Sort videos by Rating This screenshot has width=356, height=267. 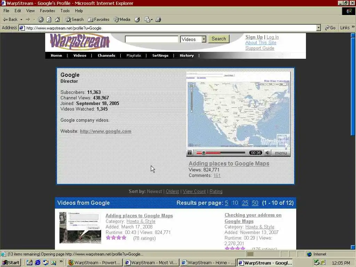[x=216, y=192]
